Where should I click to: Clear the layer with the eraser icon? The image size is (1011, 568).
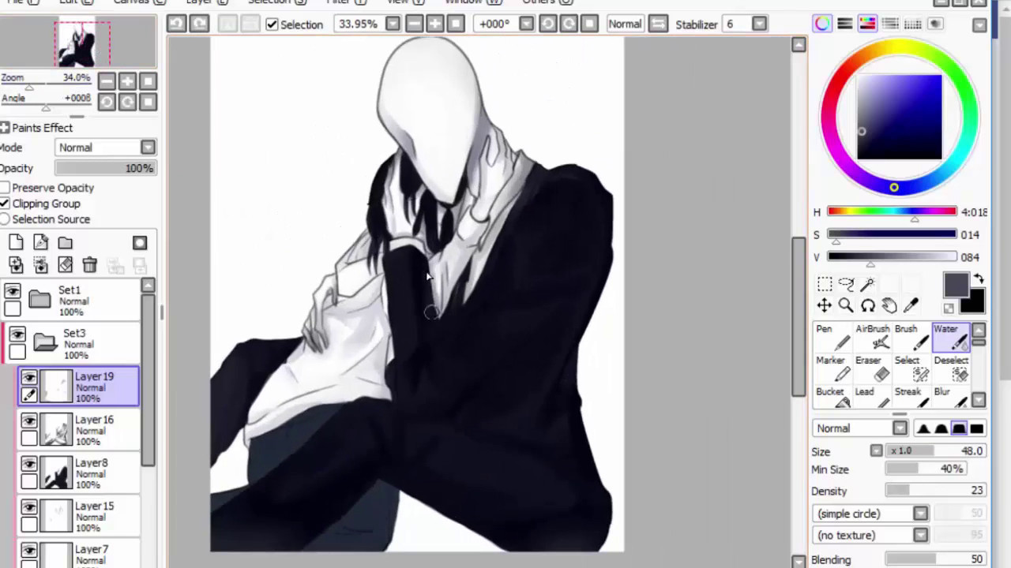pyautogui.click(x=66, y=265)
